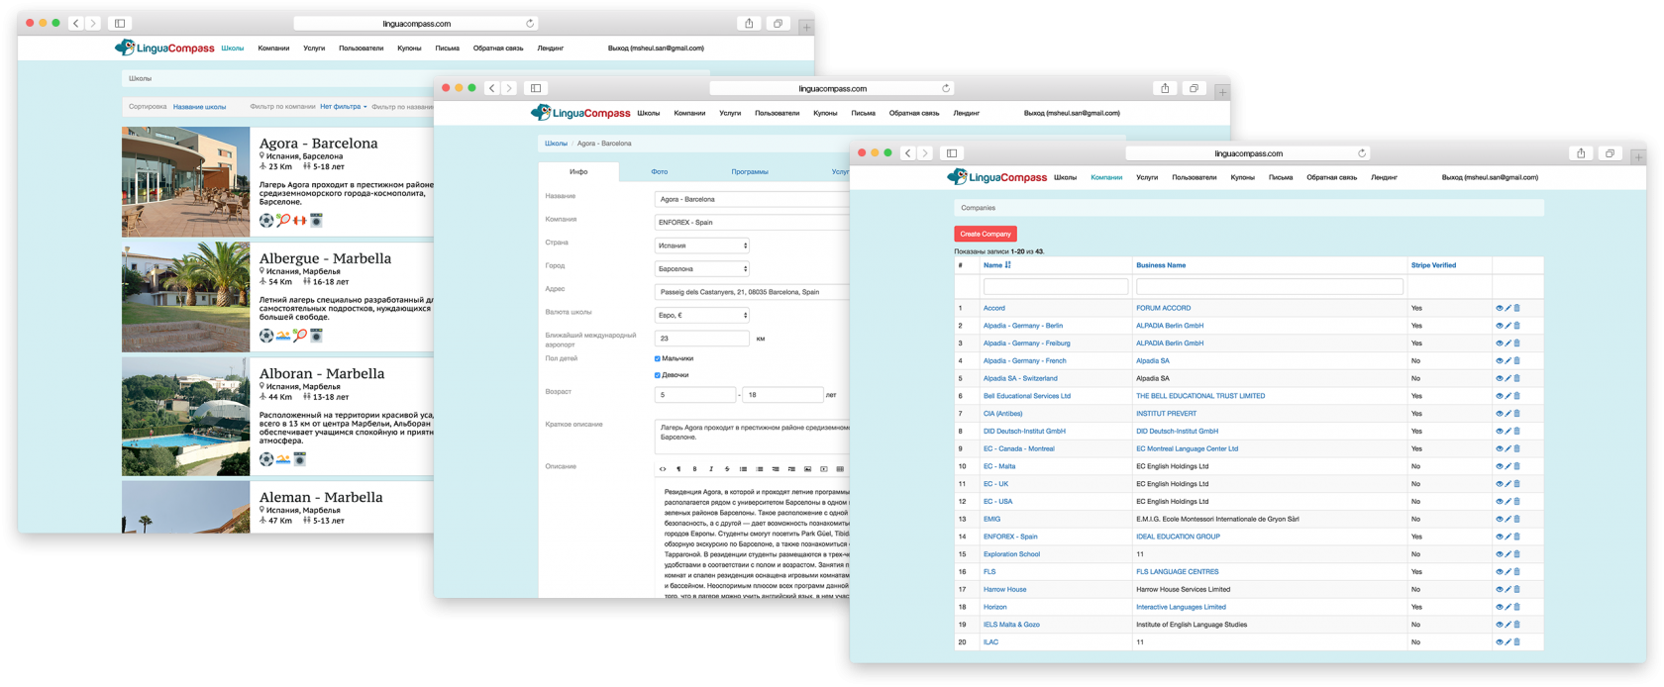Open Обратная связь menu in Companies window

pyautogui.click(x=1331, y=178)
